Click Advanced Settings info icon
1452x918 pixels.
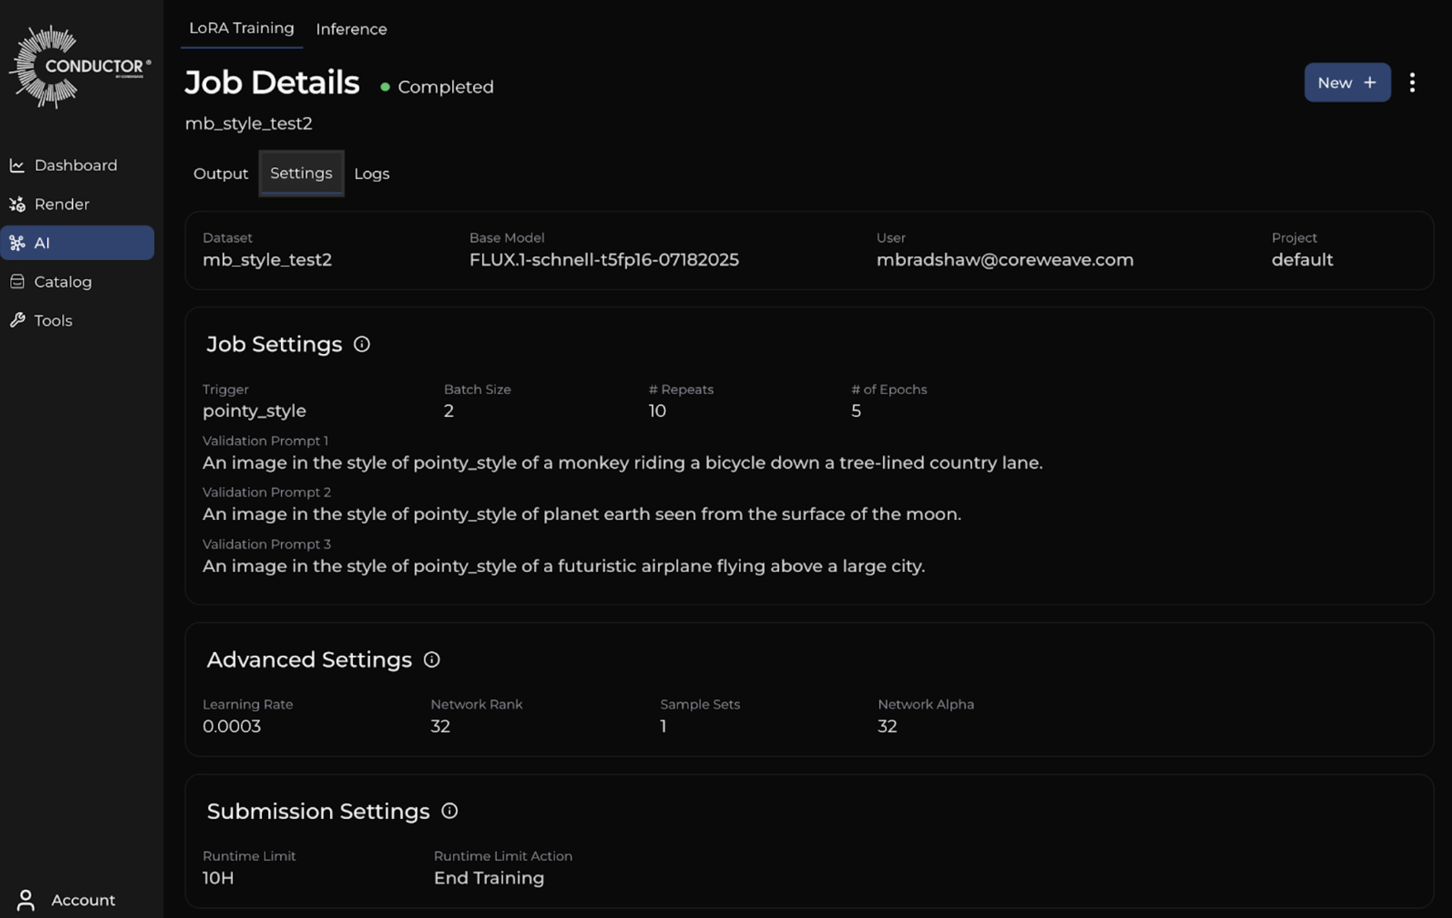(431, 660)
